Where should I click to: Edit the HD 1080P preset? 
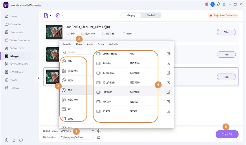[x=168, y=92]
